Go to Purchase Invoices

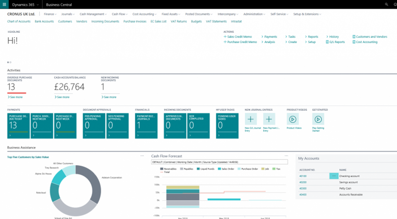pyautogui.click(x=135, y=21)
